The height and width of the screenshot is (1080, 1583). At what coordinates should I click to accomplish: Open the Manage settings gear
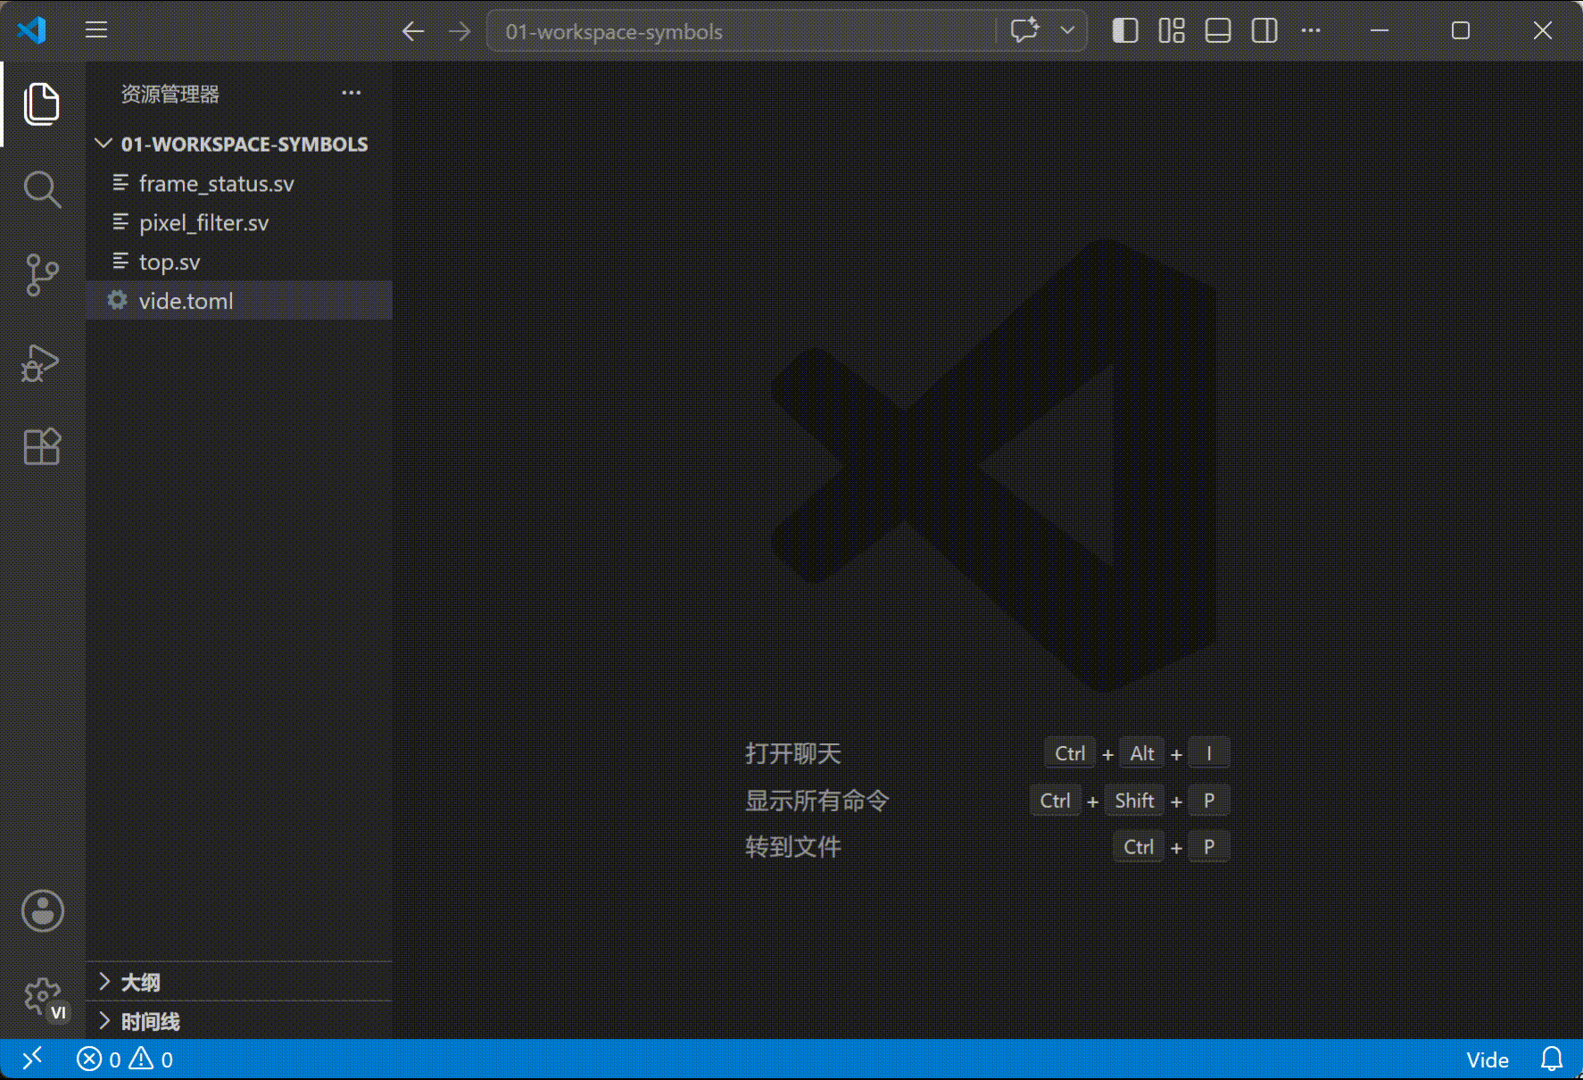point(42,996)
